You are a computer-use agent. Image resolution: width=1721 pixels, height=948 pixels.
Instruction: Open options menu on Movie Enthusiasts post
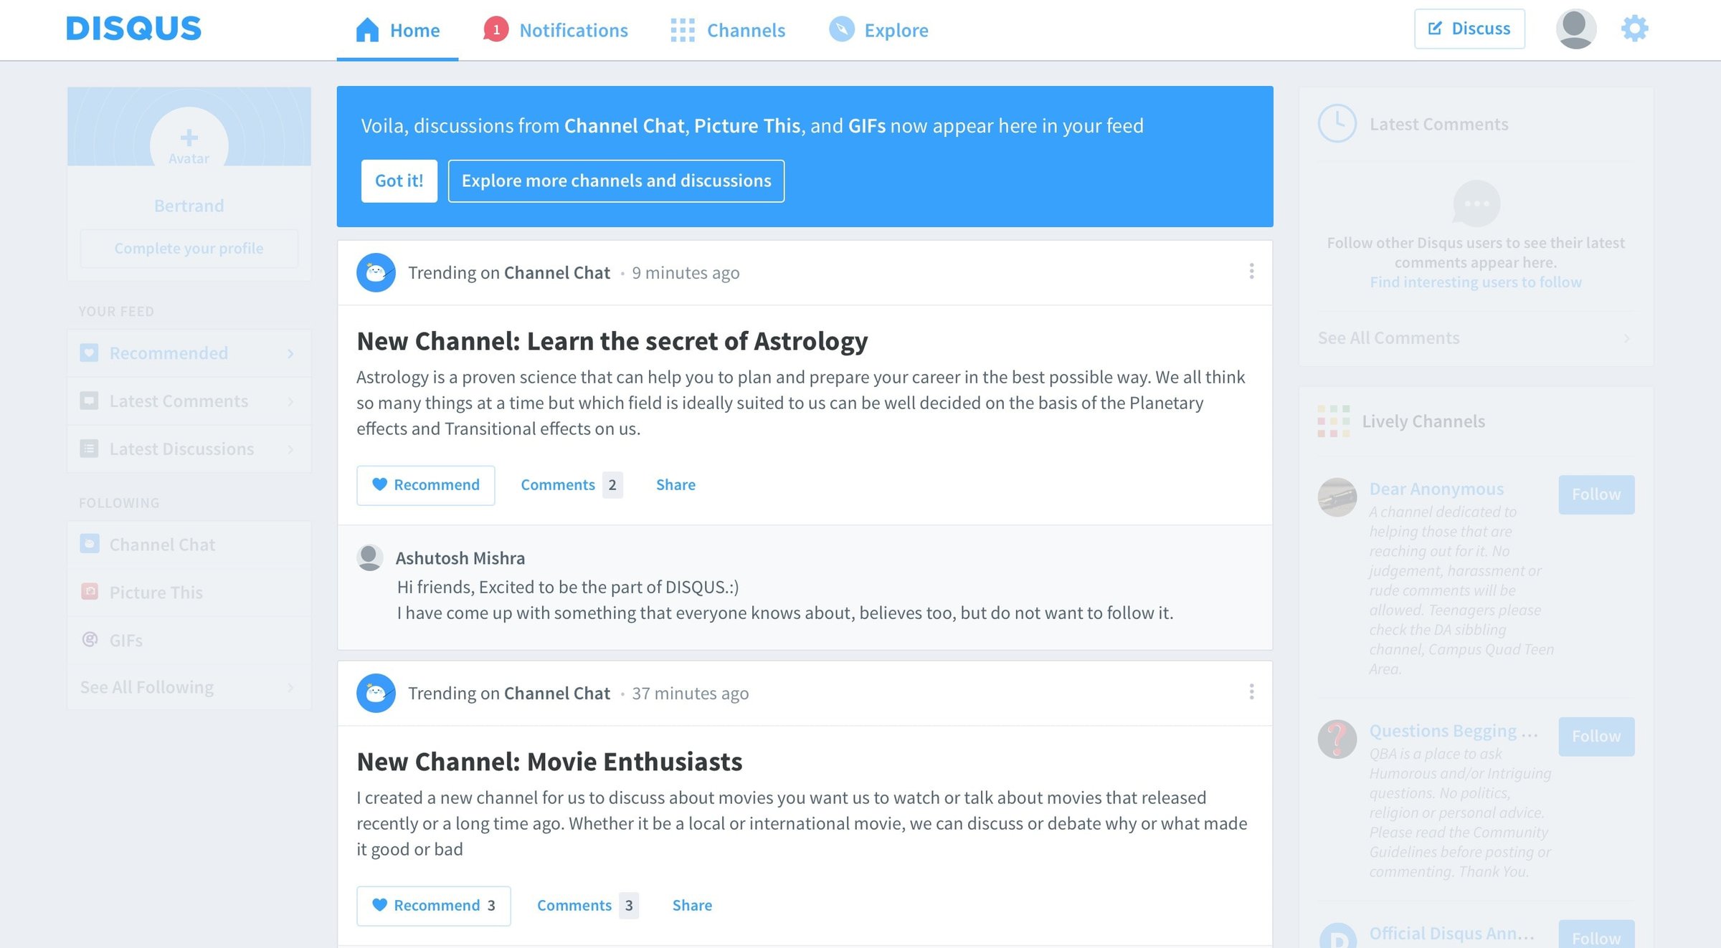(x=1251, y=691)
